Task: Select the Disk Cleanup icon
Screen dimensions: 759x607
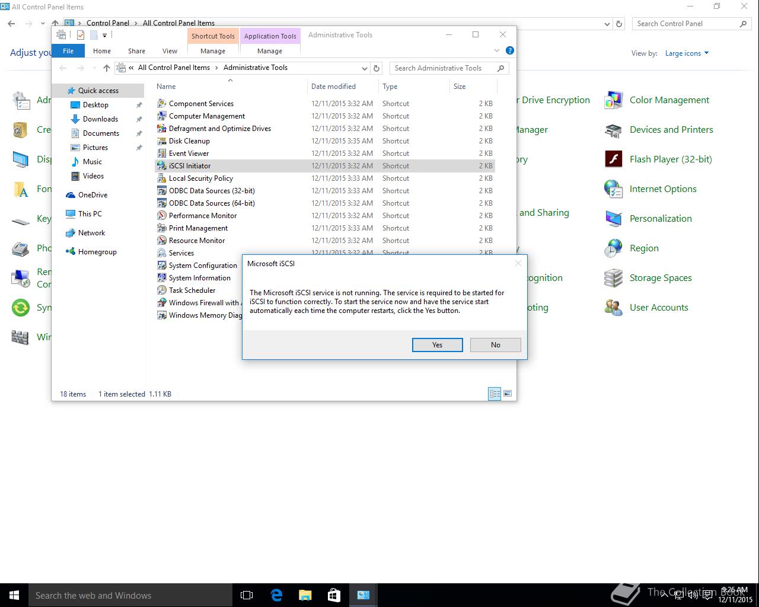Action: (162, 141)
